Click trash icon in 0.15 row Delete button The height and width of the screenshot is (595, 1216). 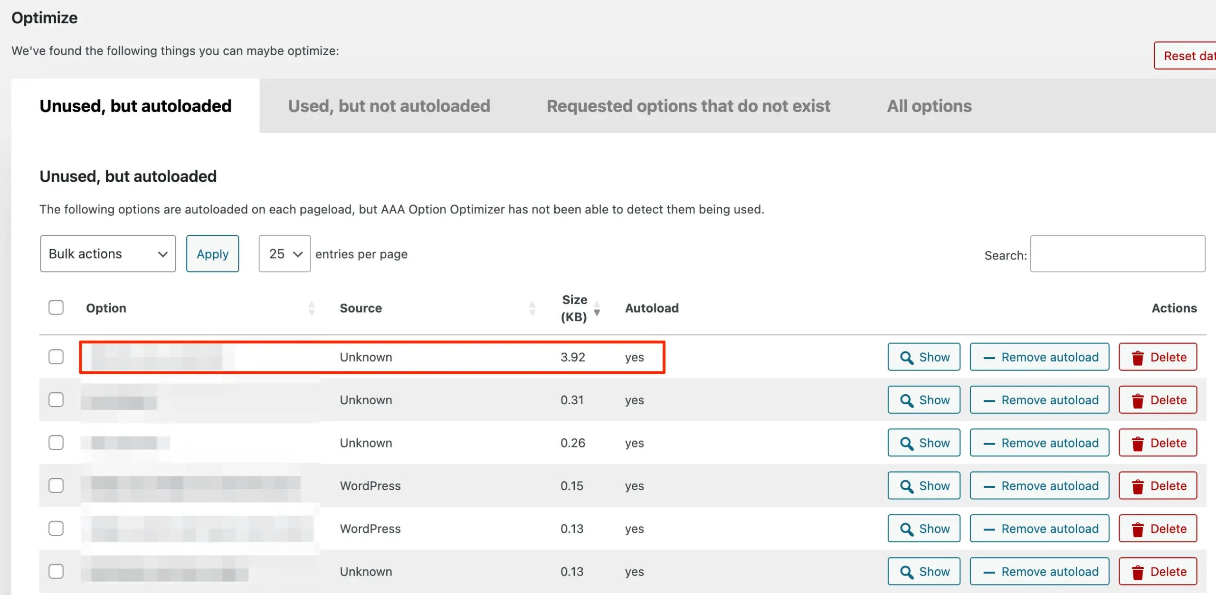tap(1138, 486)
